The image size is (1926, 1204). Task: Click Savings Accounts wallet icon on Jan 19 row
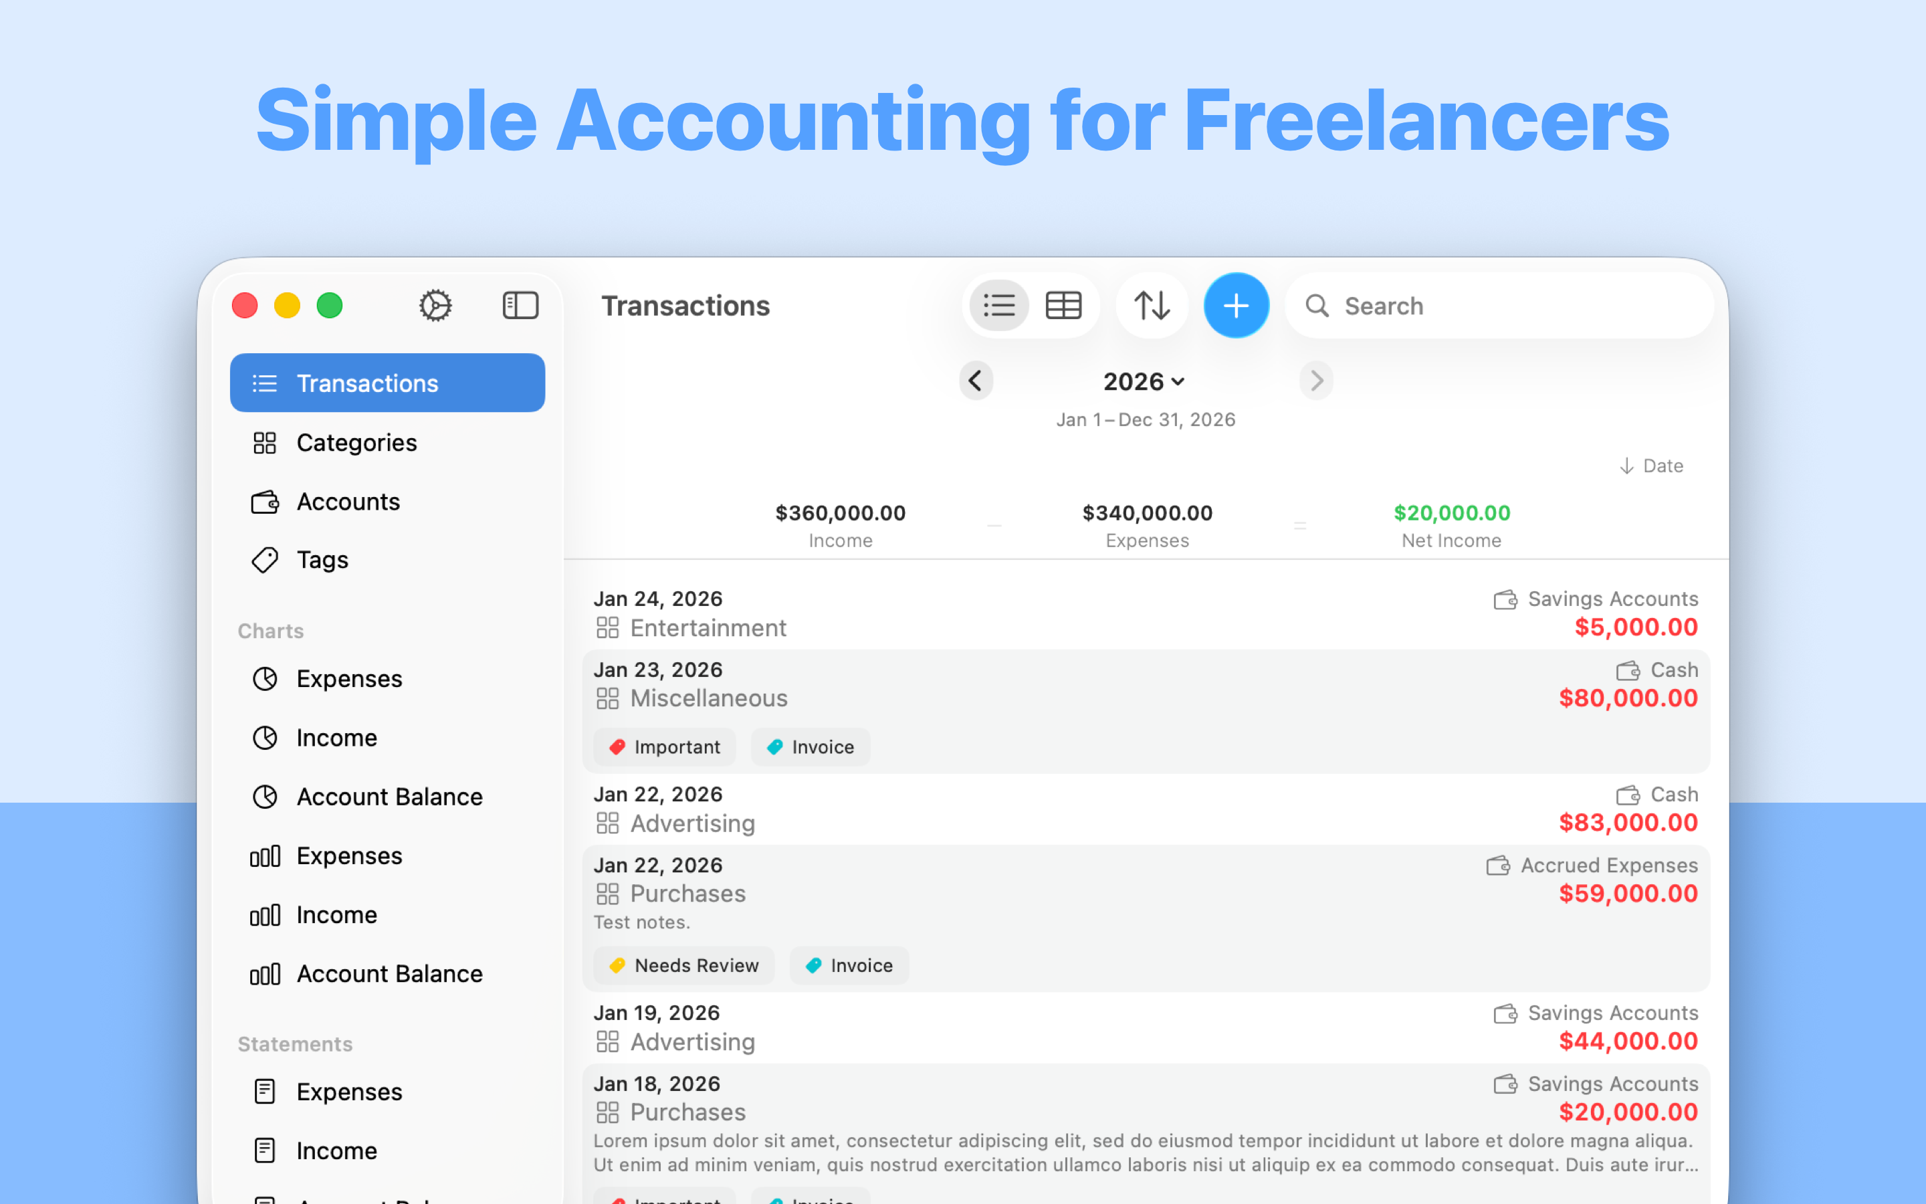pyautogui.click(x=1505, y=1013)
